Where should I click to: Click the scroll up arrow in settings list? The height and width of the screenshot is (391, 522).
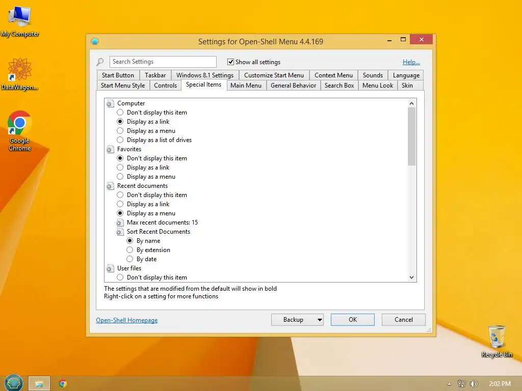(x=412, y=103)
